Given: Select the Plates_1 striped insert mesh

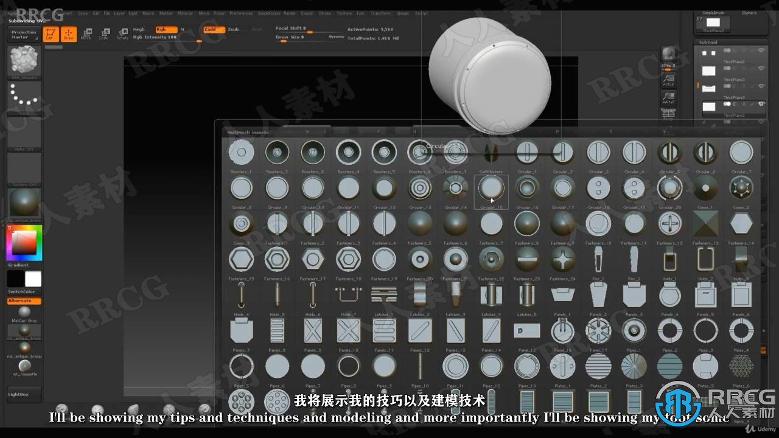Looking at the screenshot, I should [562, 367].
